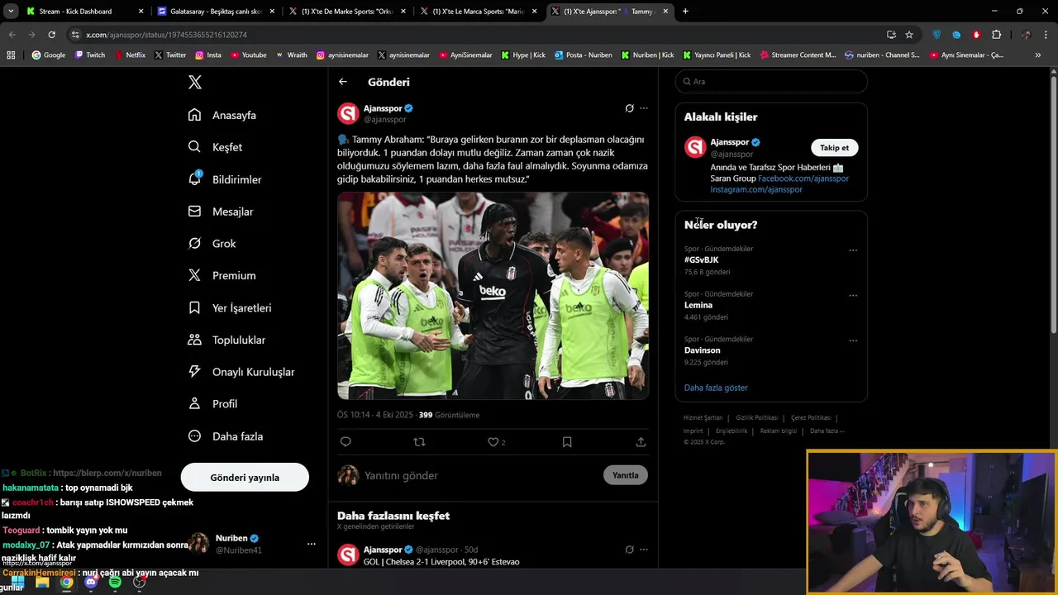Viewport: 1058px width, 595px height.
Task: Open File Explorer from the taskbar
Action: tap(42, 582)
